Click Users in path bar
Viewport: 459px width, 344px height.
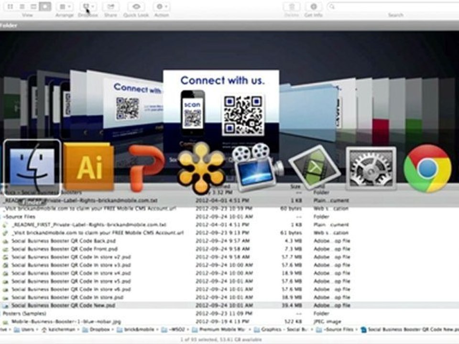24,329
